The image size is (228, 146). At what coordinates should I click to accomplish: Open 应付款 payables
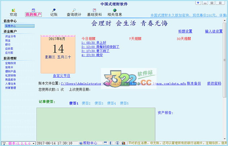(x=9, y=53)
